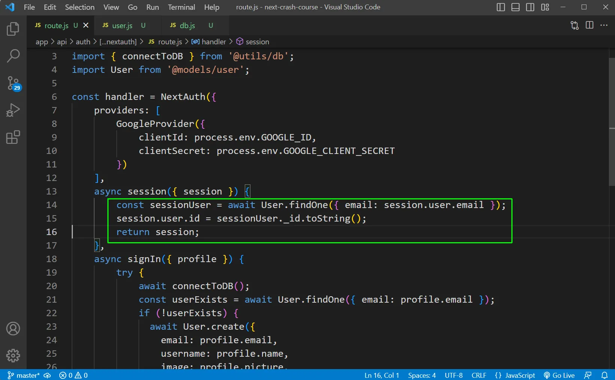Split the editor to the right
Screen dimensions: 615x380
589,25
